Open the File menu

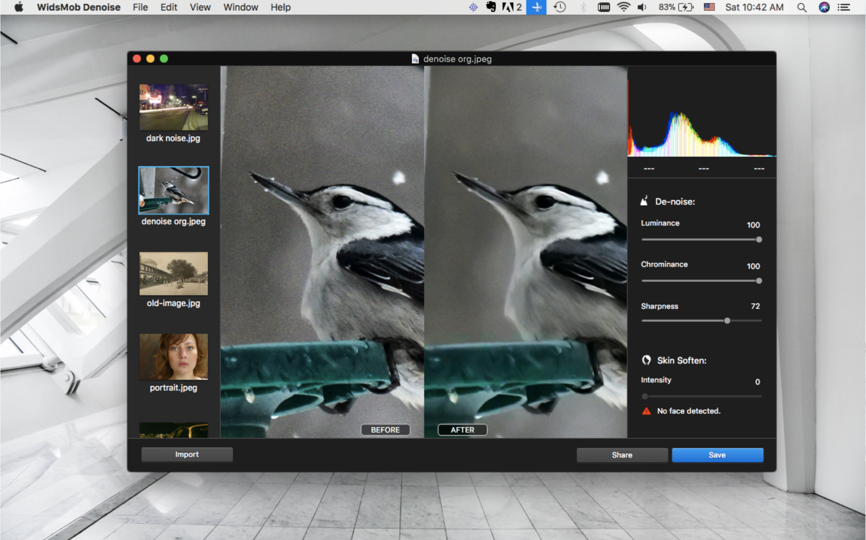[x=140, y=7]
